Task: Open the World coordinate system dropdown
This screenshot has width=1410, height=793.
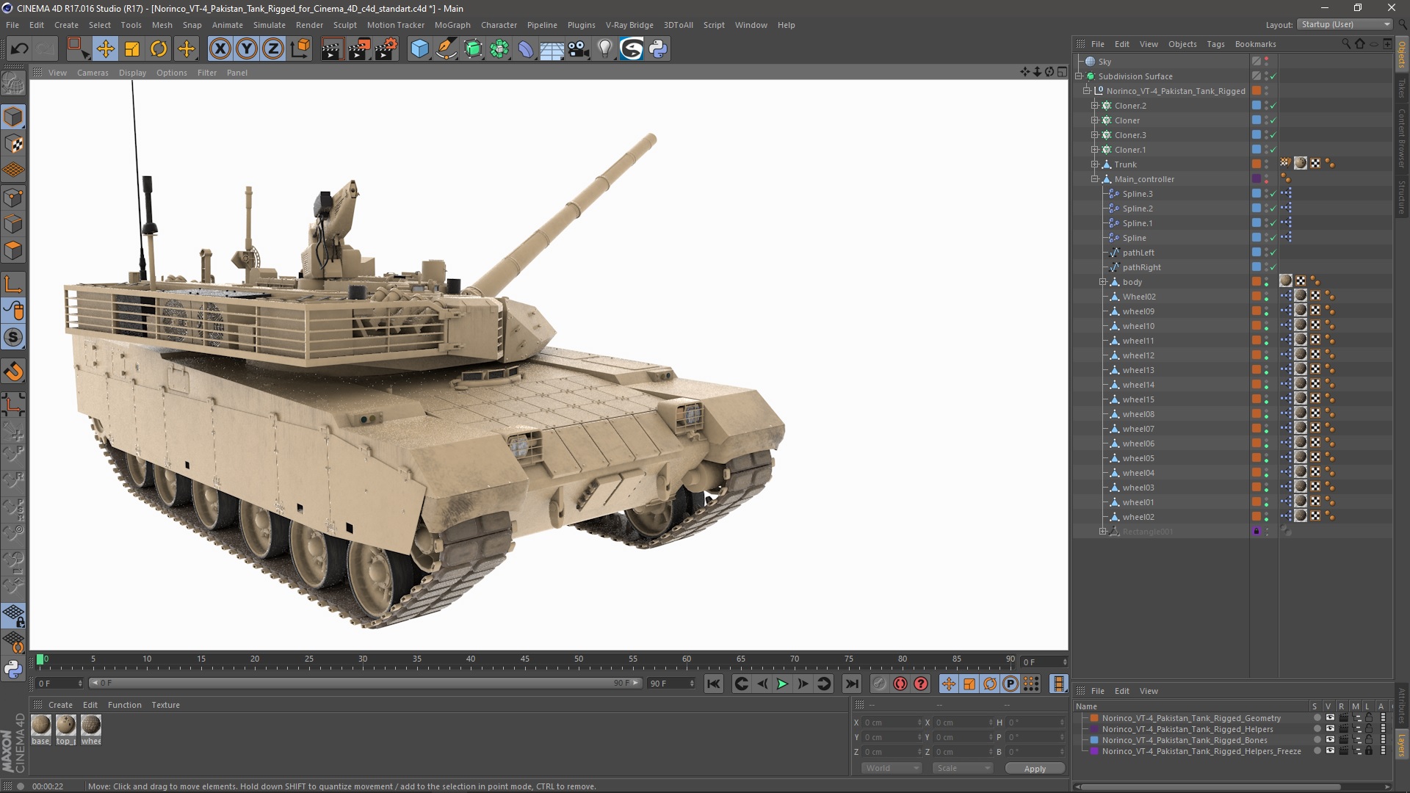Action: 892,768
